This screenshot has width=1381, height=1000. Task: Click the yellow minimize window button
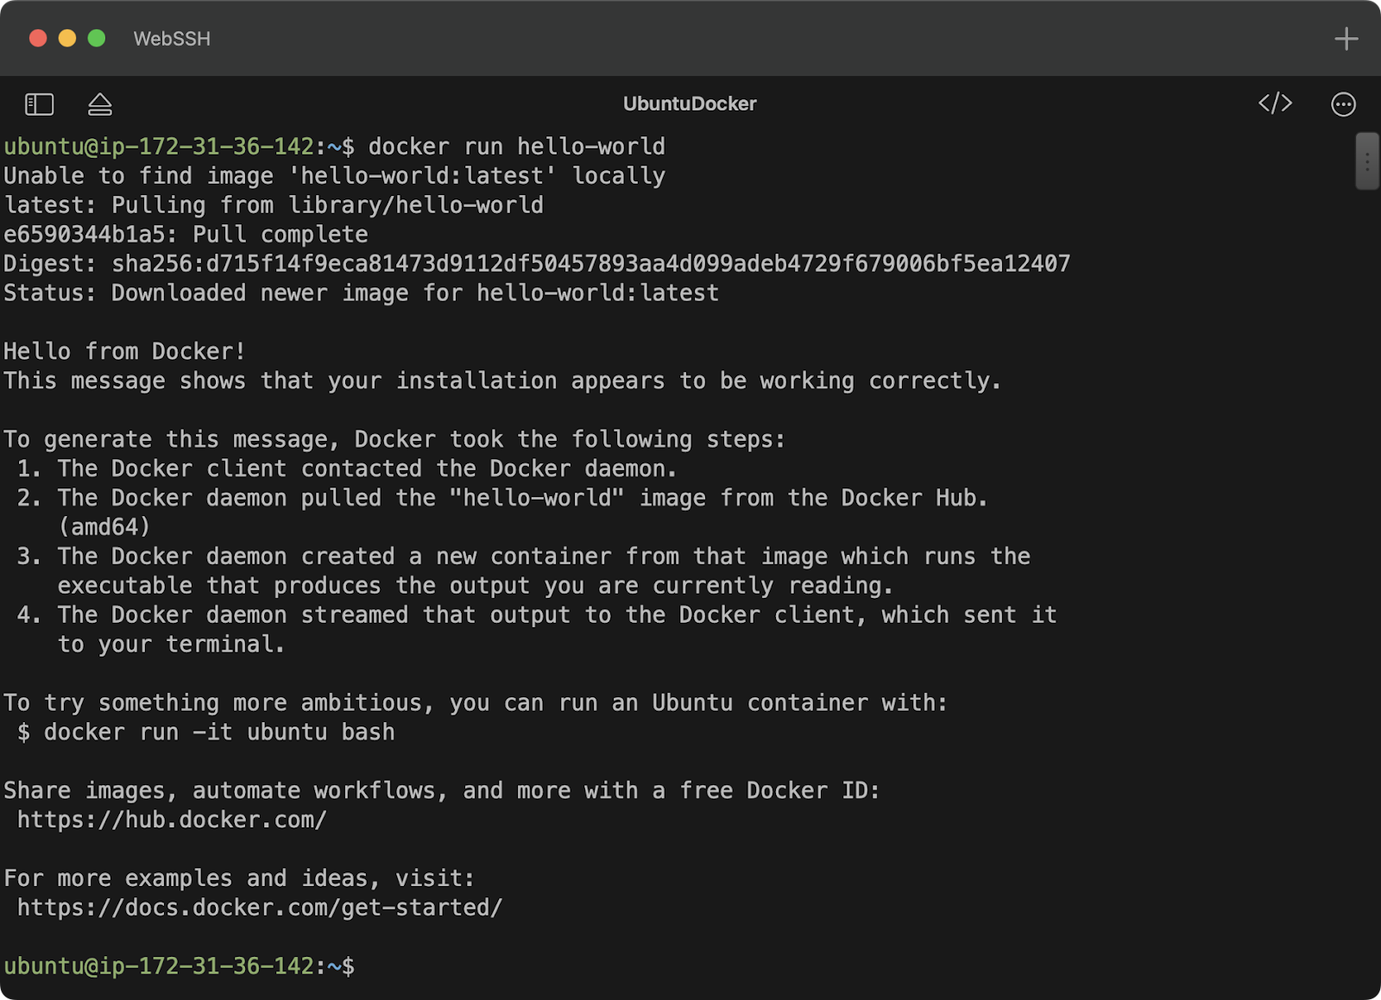tap(67, 38)
